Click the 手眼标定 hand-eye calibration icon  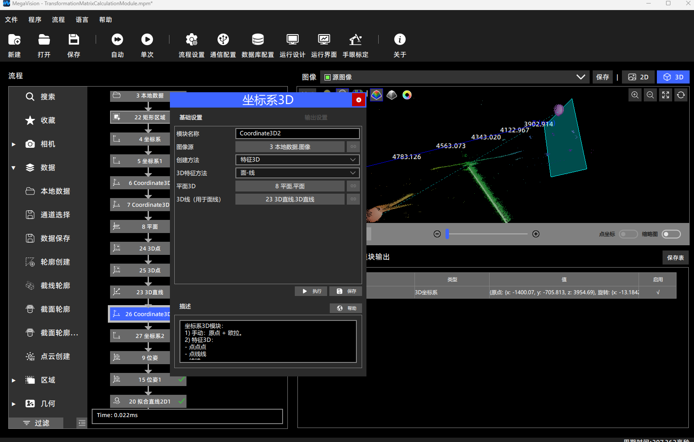pyautogui.click(x=355, y=40)
